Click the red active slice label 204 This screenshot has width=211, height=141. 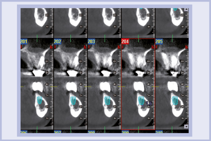click(125, 42)
